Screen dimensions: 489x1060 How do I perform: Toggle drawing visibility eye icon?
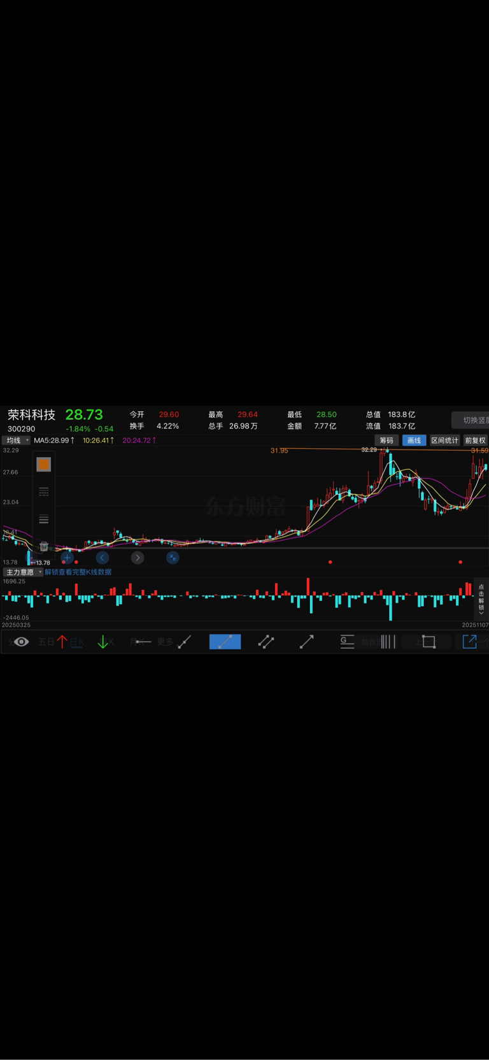point(21,642)
